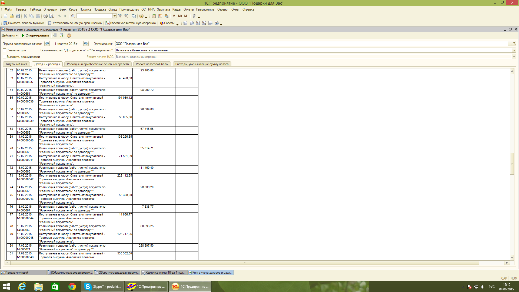Click the Print icon in toolbar

[x=45, y=16]
